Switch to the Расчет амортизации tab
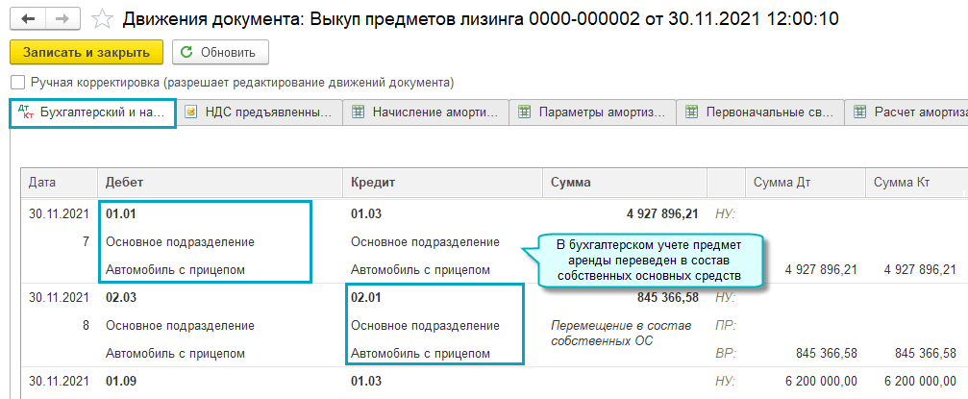 (906, 112)
